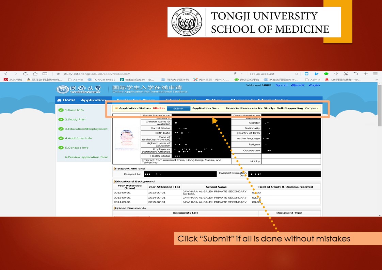Open the Tongji medical school bookmark
Image resolution: width=382 pixels, height=270 pixels.
175,80
